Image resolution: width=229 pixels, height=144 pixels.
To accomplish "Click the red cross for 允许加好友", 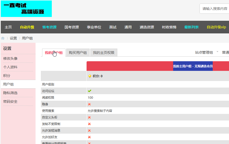I will tap(89, 137).
